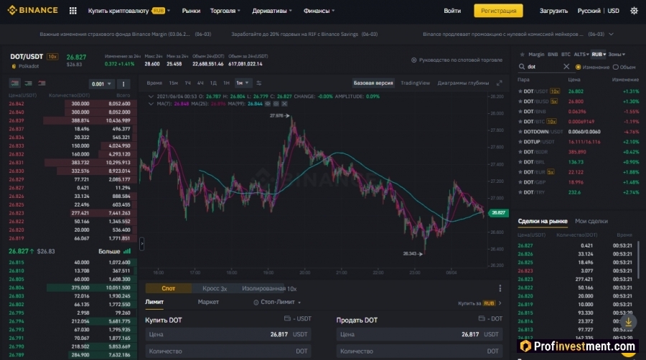This screenshot has width=646, height=360.
Task: Open the 1м interval dropdown
Action: pos(243,83)
